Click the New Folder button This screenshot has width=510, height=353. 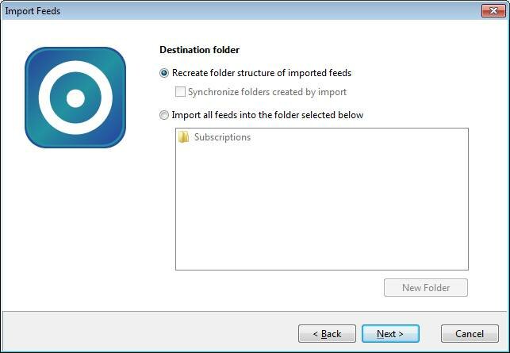coord(426,288)
